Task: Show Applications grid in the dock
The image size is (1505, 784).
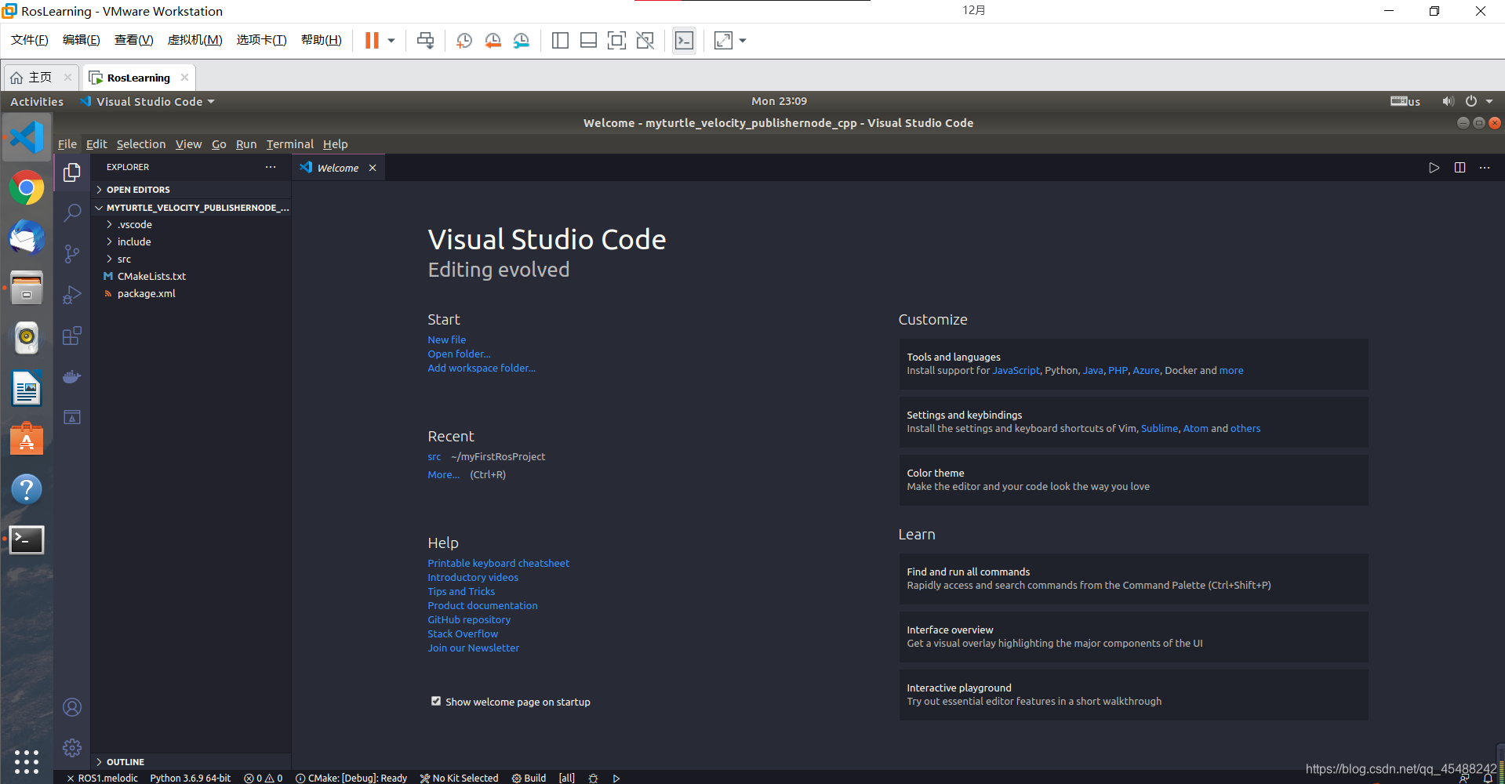Action: [x=27, y=761]
